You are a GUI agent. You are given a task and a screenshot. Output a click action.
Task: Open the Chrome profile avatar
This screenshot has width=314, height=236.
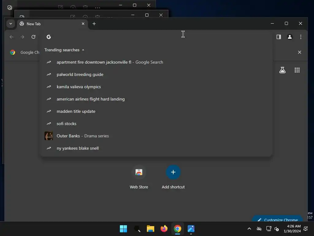coord(289,37)
